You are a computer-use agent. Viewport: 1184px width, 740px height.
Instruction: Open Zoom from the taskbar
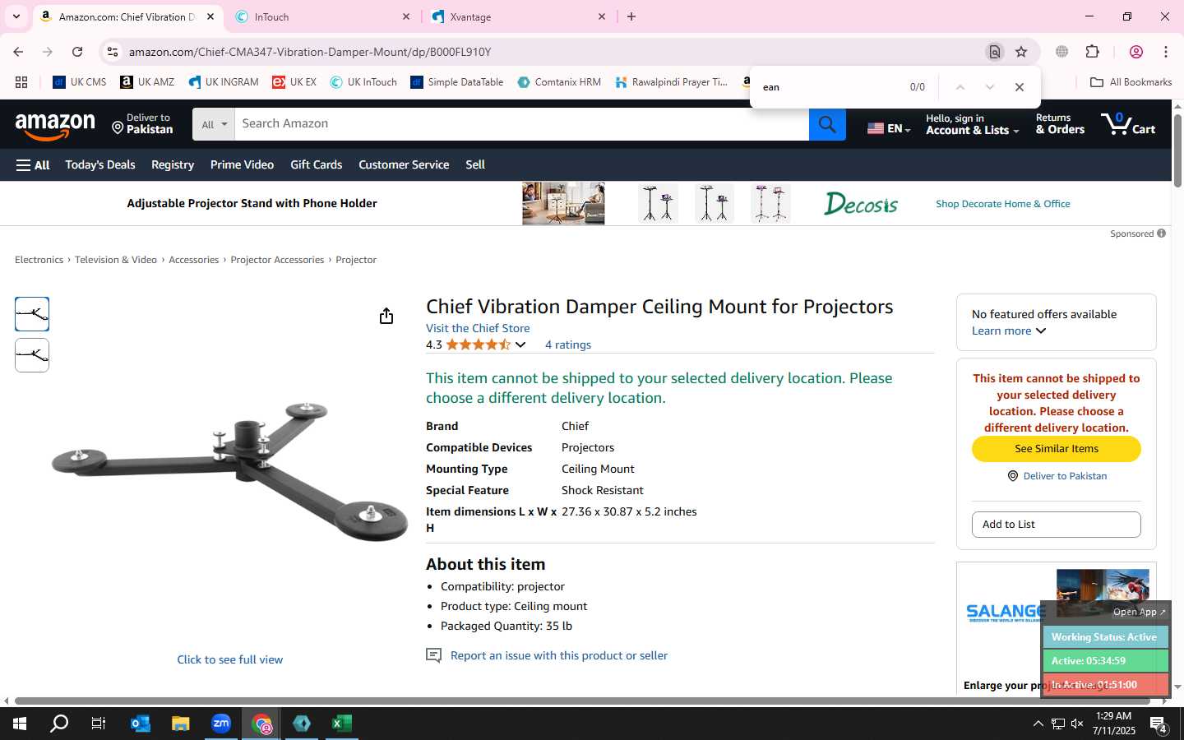221,724
